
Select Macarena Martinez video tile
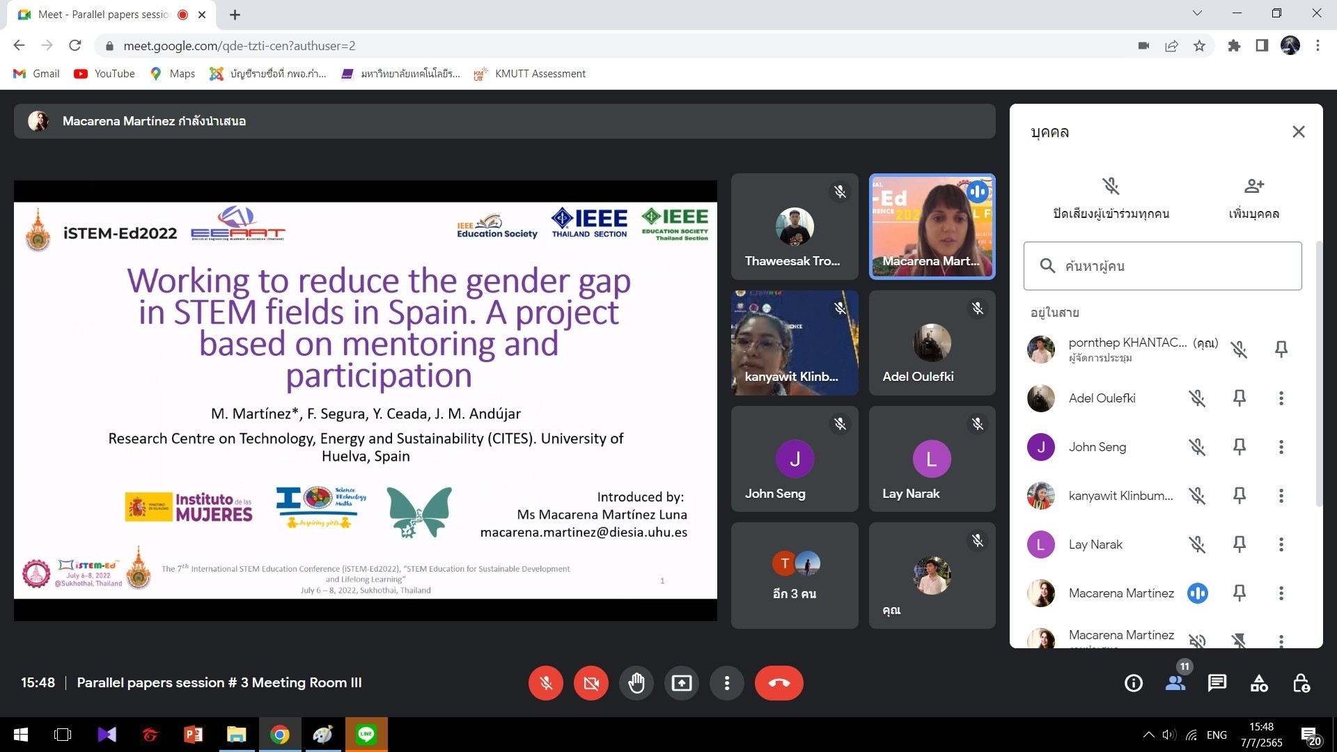point(932,227)
